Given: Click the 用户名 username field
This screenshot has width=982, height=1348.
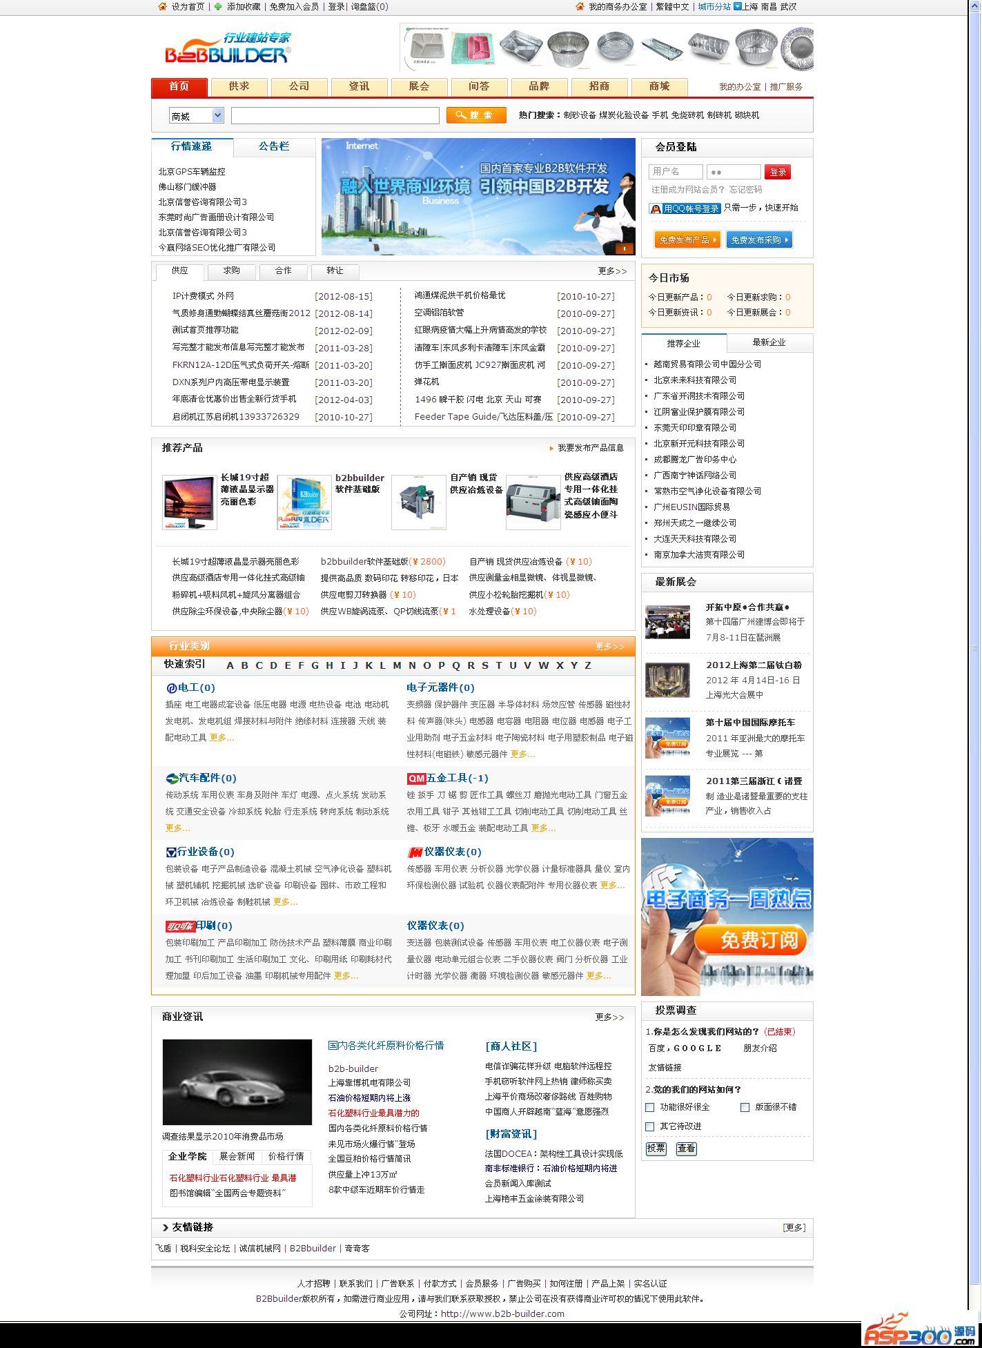Looking at the screenshot, I should coord(676,172).
